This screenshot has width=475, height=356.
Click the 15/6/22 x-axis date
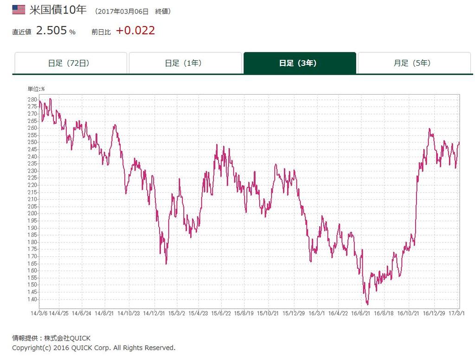click(221, 313)
